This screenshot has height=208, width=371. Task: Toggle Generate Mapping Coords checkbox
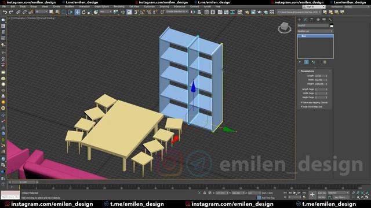click(301, 103)
